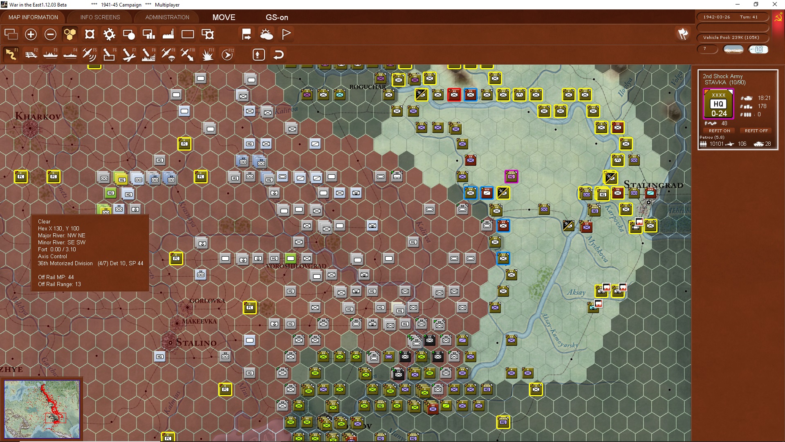Click leader name Petrov (5.8)
The width and height of the screenshot is (785, 442).
pyautogui.click(x=712, y=138)
